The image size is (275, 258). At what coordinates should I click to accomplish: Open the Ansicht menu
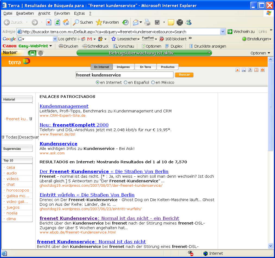[44, 13]
